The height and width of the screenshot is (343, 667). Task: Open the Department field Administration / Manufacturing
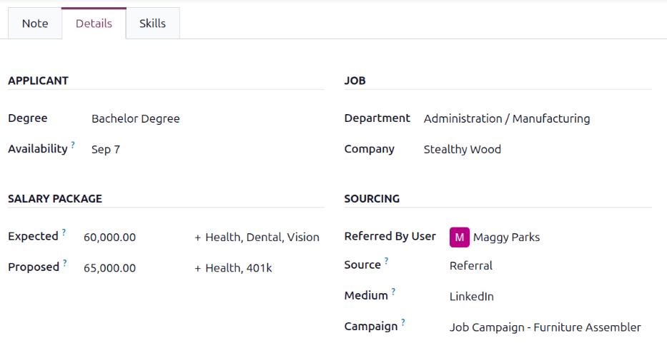tap(538, 118)
